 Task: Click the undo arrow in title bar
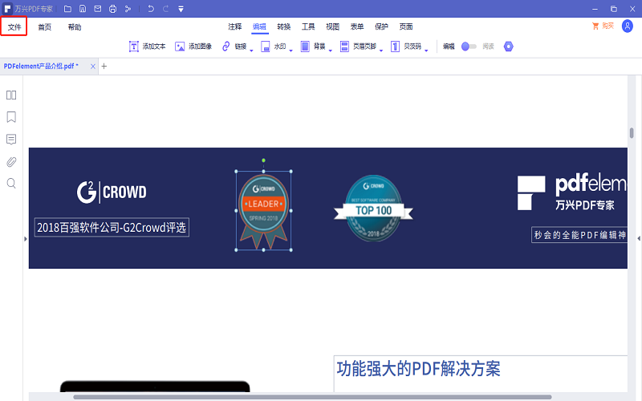point(151,9)
